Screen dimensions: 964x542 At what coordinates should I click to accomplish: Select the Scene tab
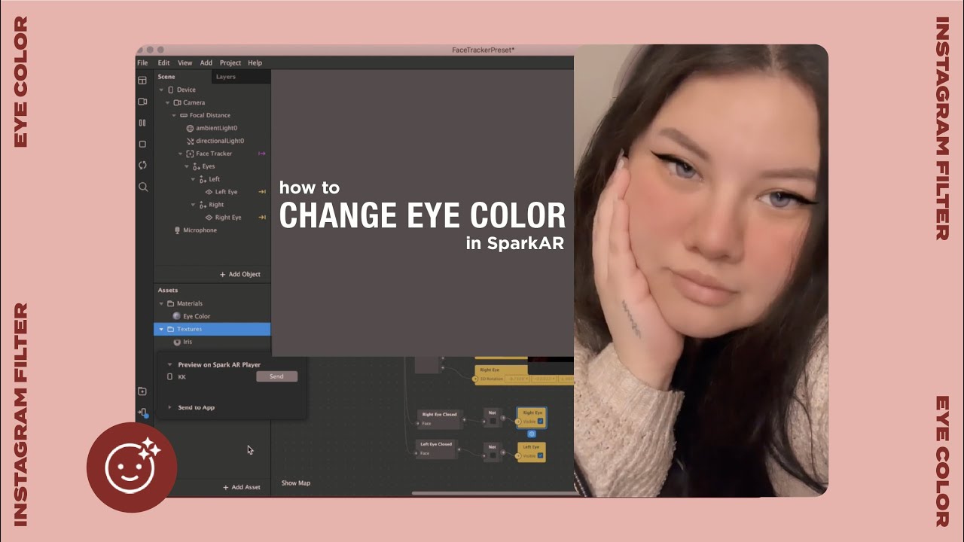coord(166,77)
